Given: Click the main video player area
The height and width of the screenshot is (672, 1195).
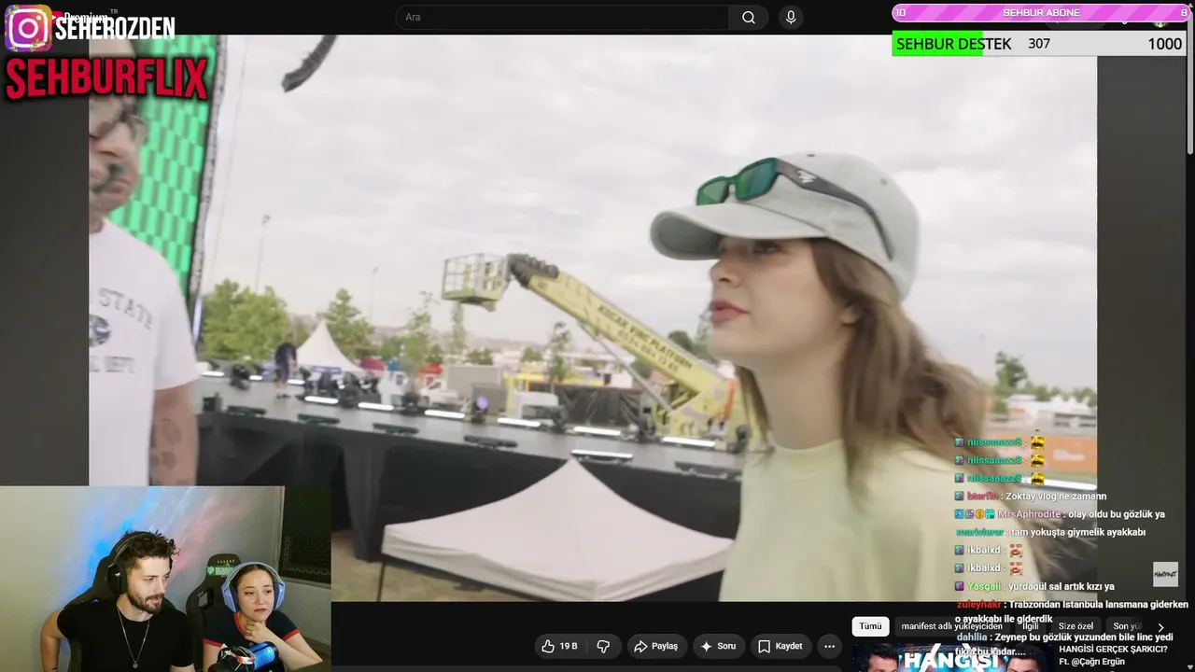Looking at the screenshot, I should (x=593, y=317).
